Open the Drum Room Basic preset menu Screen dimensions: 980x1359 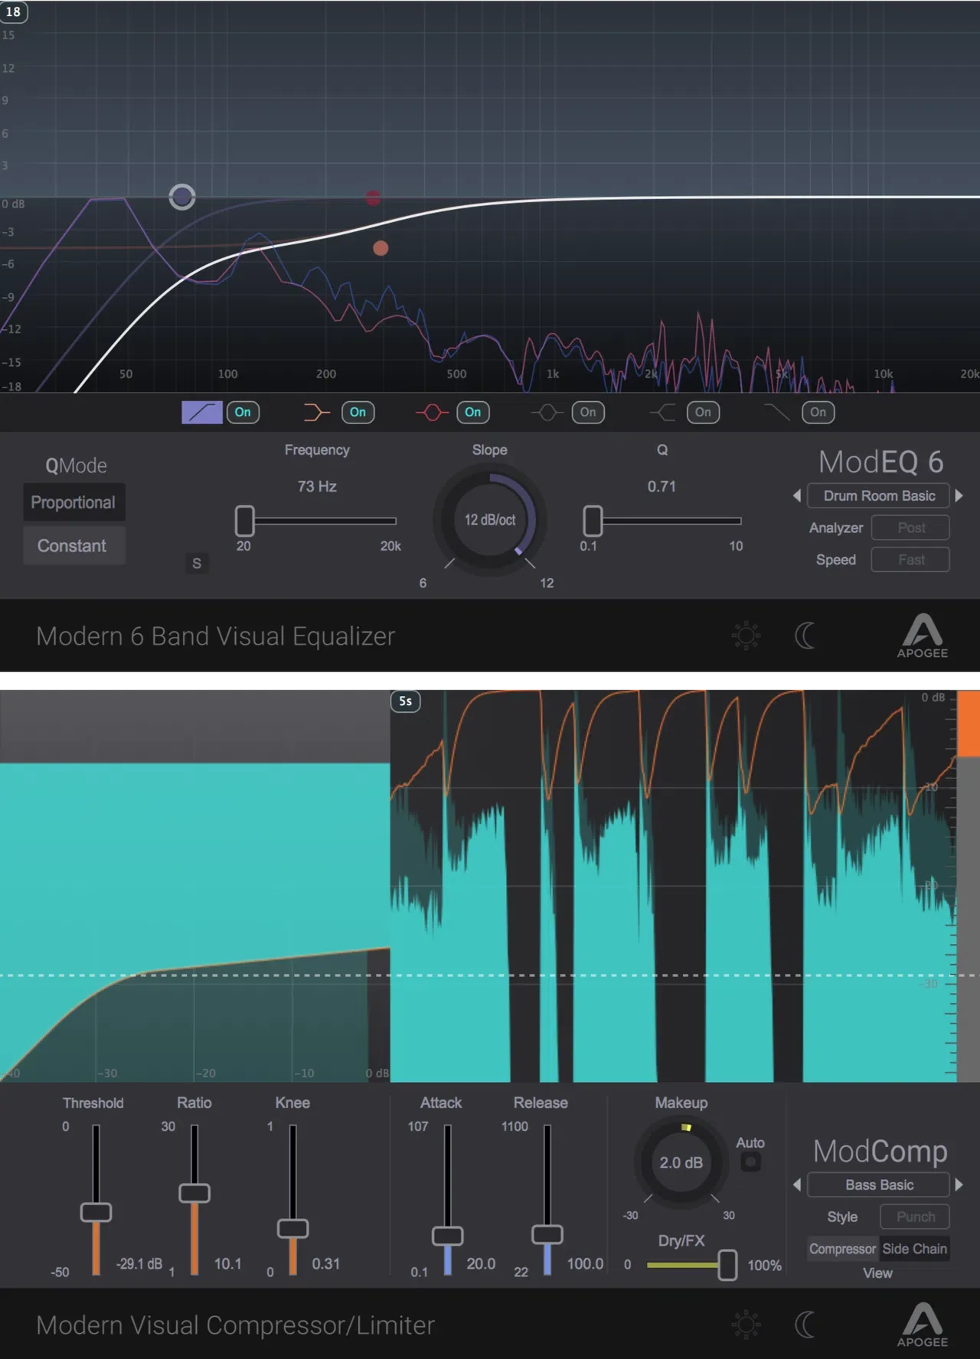[x=879, y=495]
